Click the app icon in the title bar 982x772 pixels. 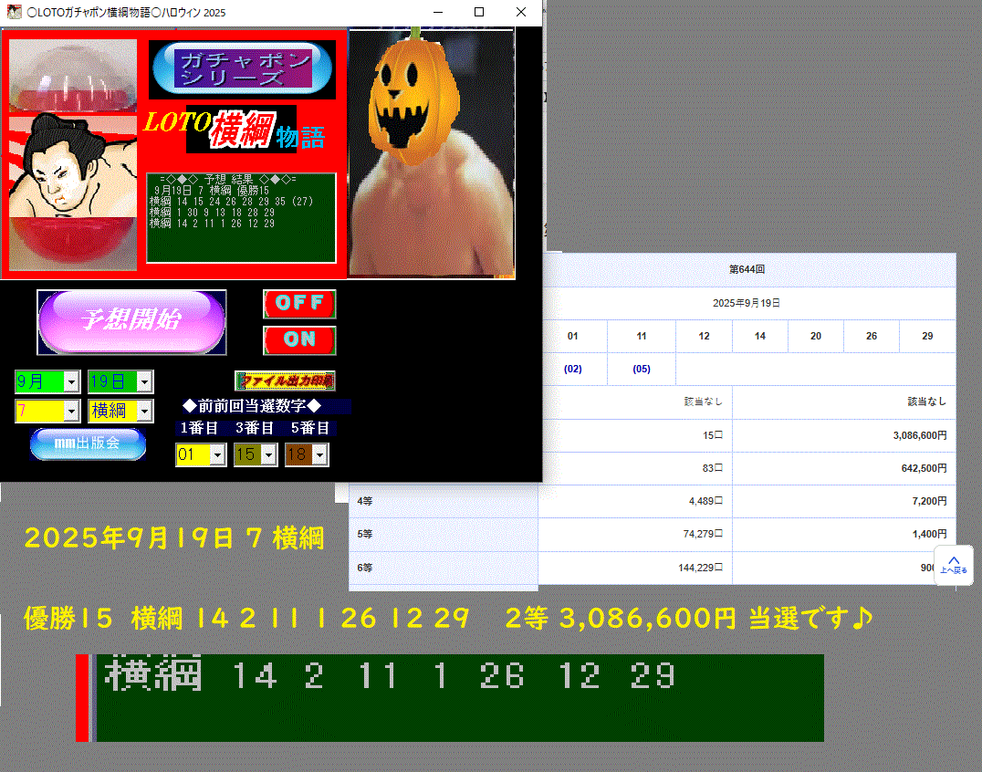tap(15, 12)
